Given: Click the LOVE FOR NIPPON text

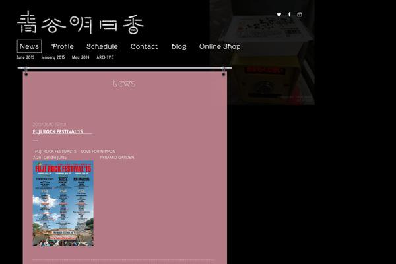Looking at the screenshot, I should 98,151.
